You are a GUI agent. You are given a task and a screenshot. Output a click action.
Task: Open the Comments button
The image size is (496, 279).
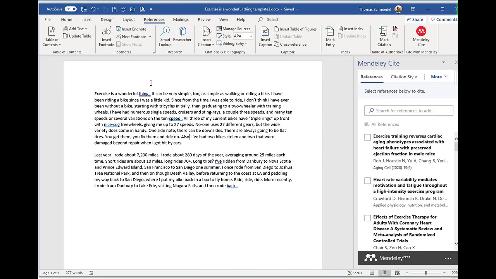pos(444,19)
